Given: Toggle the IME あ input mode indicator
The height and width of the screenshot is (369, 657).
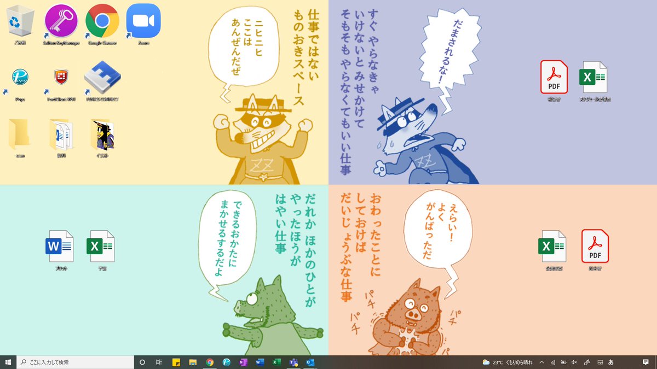Looking at the screenshot, I should (x=611, y=362).
